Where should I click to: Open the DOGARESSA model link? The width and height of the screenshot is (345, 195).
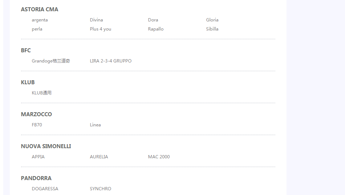pyautogui.click(x=45, y=189)
